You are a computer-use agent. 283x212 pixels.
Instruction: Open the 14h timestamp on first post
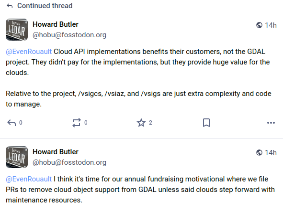(271, 25)
